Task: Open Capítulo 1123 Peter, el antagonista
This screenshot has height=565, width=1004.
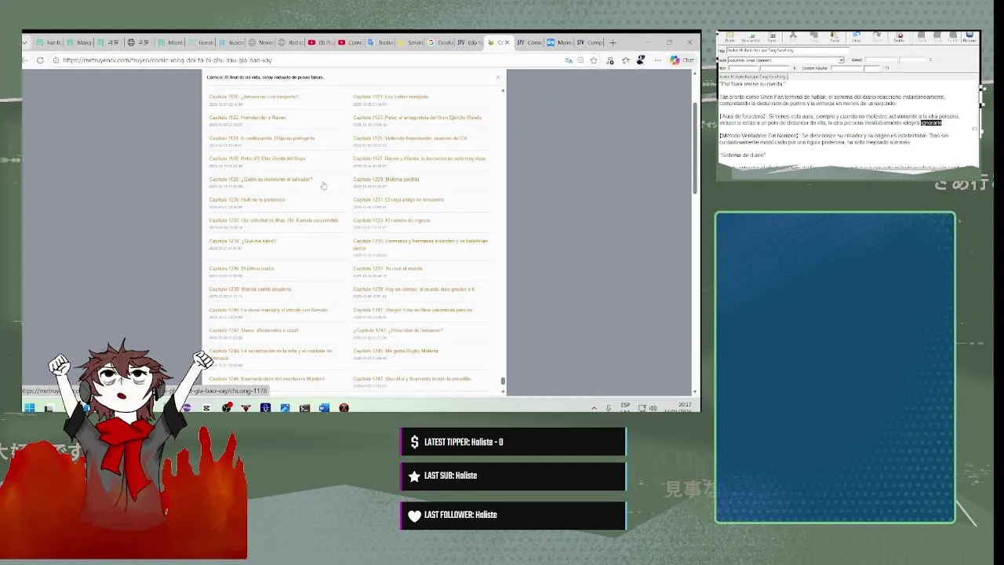Action: (417, 118)
